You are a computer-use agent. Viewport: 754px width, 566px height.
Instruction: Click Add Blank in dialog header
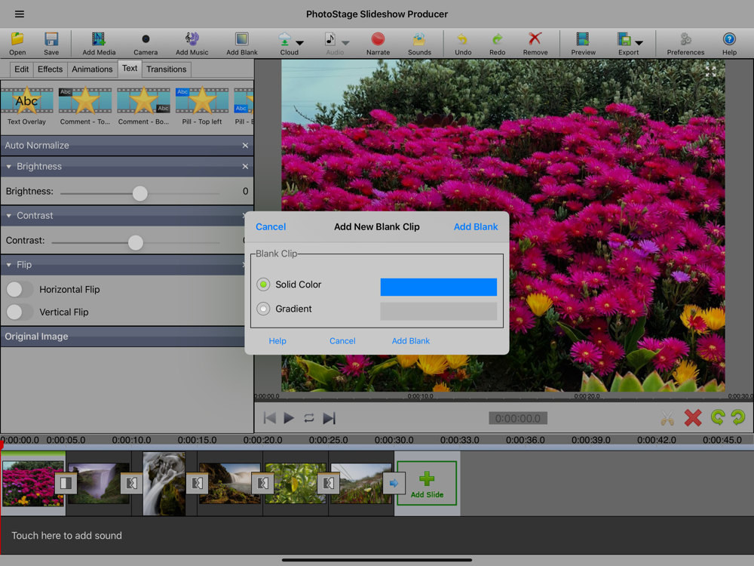pyautogui.click(x=476, y=226)
